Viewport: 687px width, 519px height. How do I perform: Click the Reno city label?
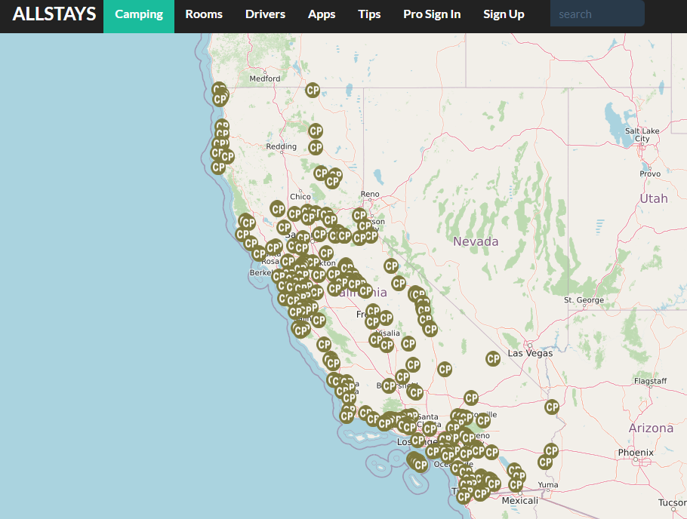point(370,194)
